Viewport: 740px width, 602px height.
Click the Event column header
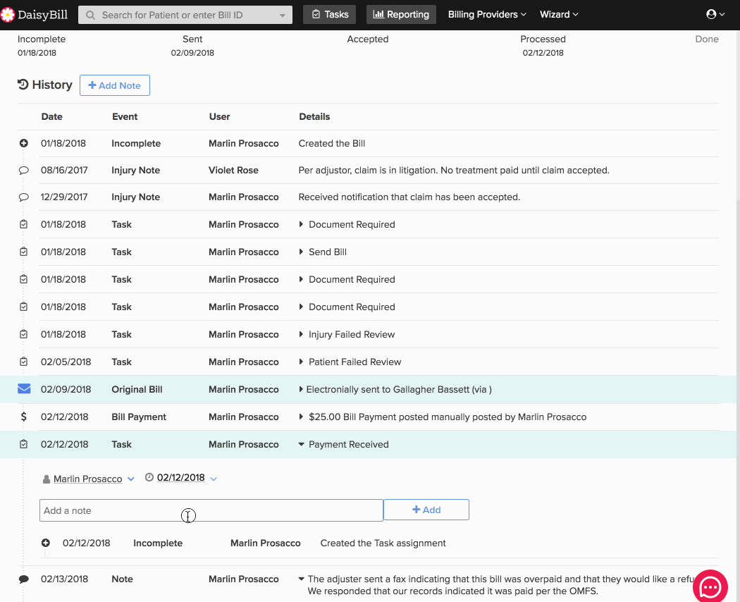pyautogui.click(x=125, y=116)
